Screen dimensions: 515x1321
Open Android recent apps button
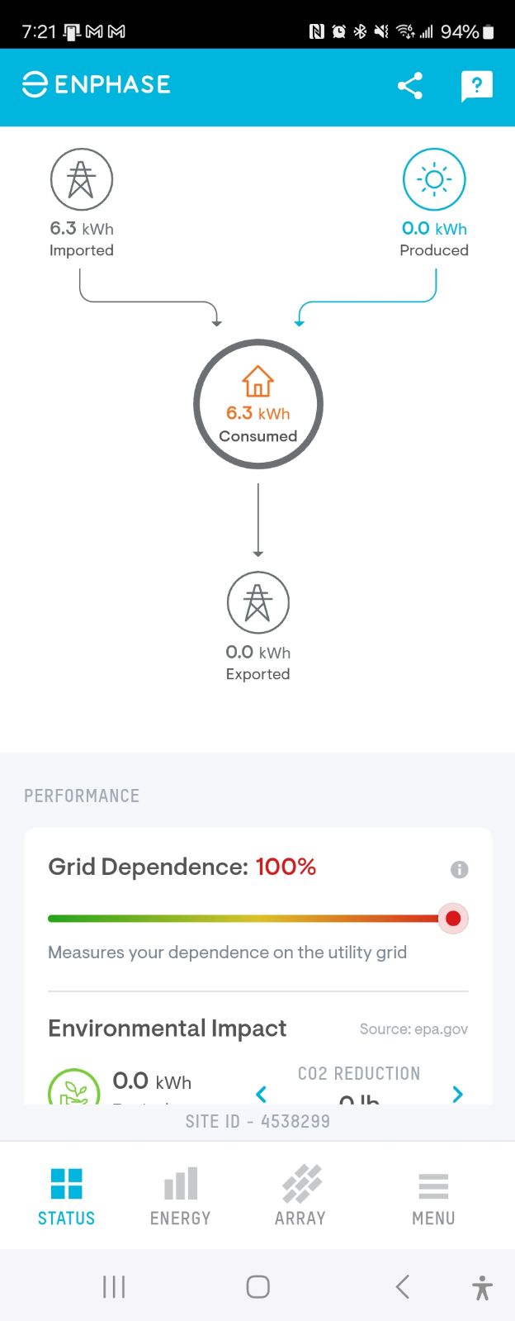pos(114,1286)
